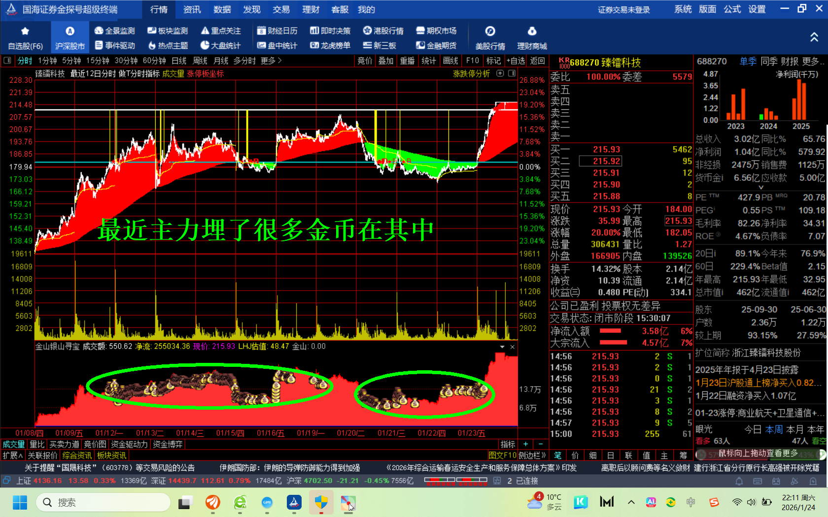
Task: Click the cascade-windows icon left of 上证
Action: (6, 481)
